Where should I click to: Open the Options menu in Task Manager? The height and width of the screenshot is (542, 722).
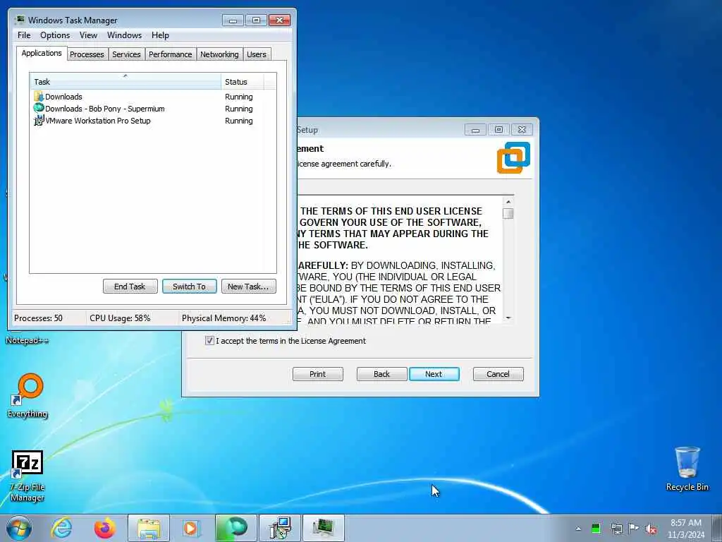pos(55,35)
